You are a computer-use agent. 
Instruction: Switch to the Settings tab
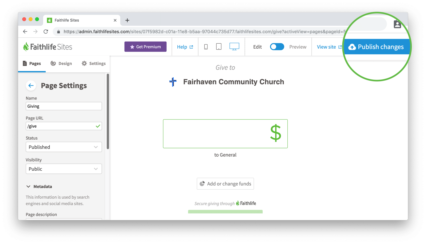[x=93, y=63]
